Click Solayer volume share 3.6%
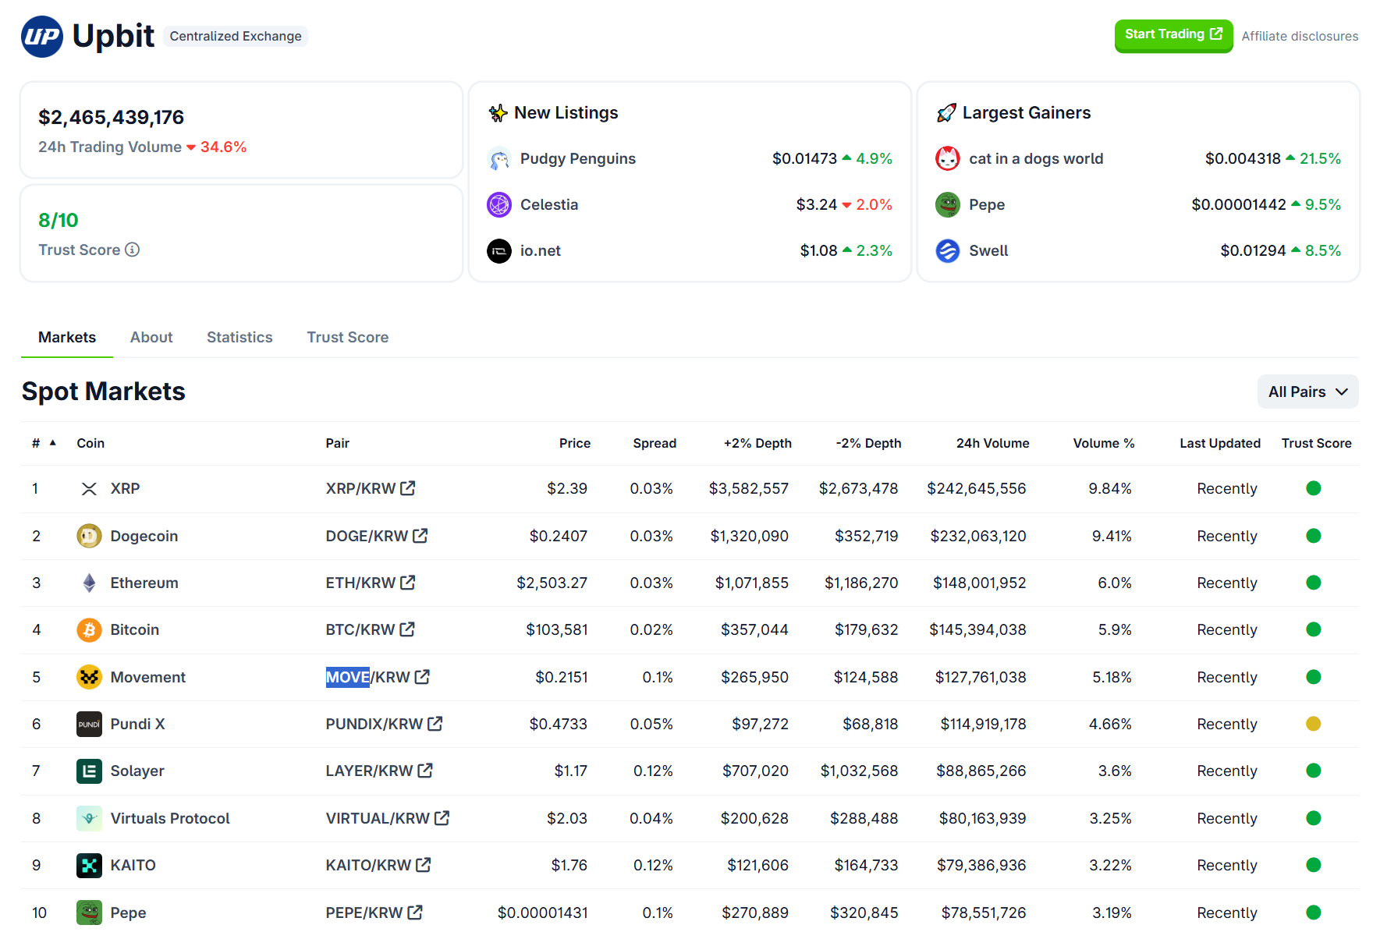Image resolution: width=1380 pixels, height=932 pixels. (x=1115, y=771)
